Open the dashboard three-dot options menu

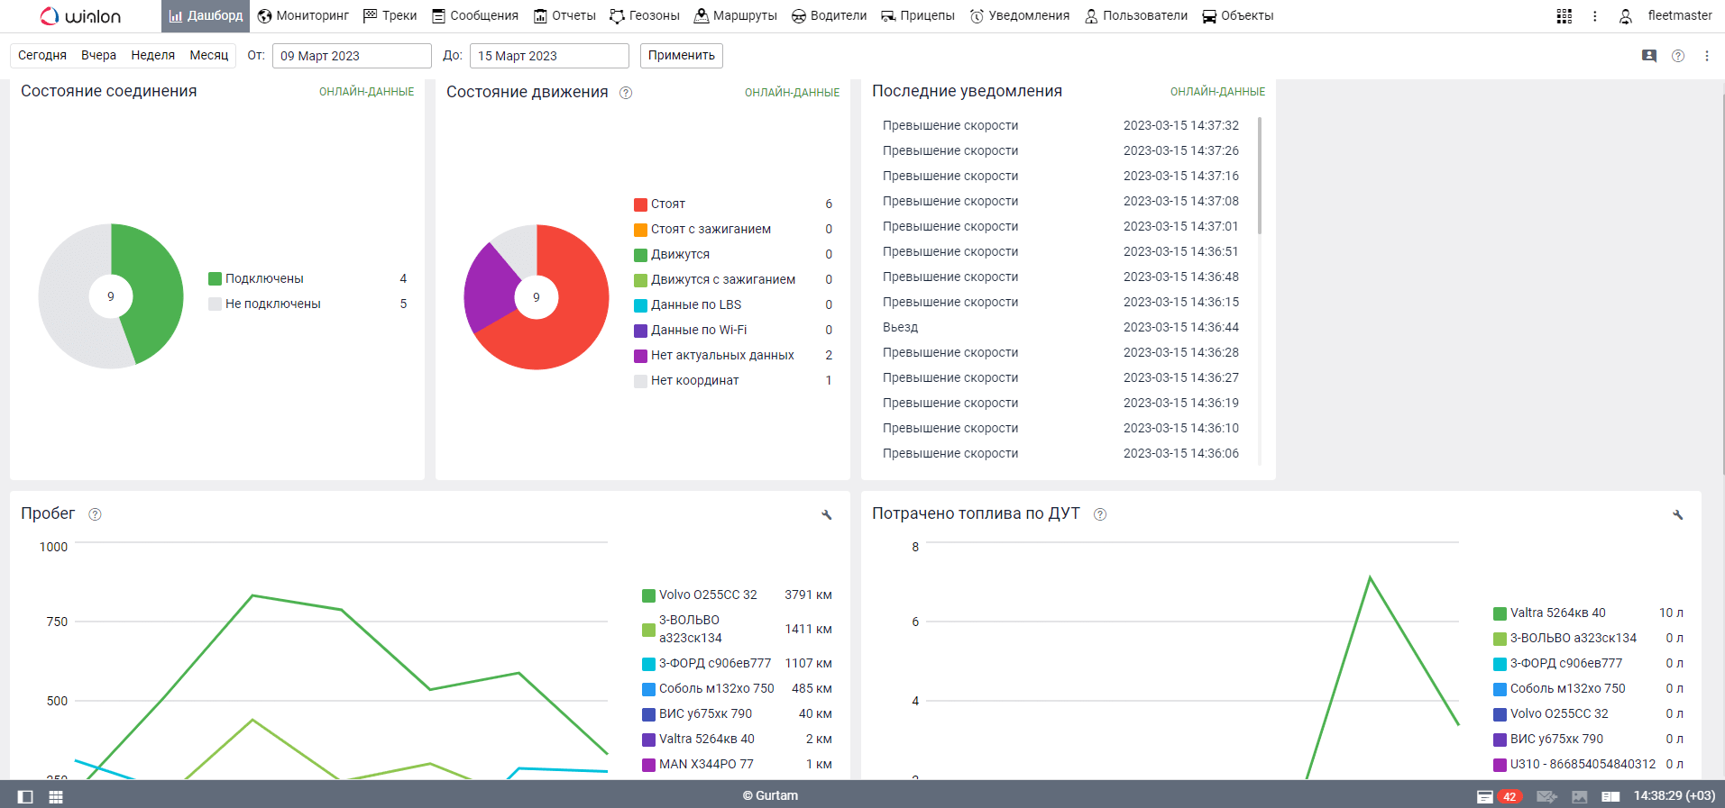point(1707,56)
